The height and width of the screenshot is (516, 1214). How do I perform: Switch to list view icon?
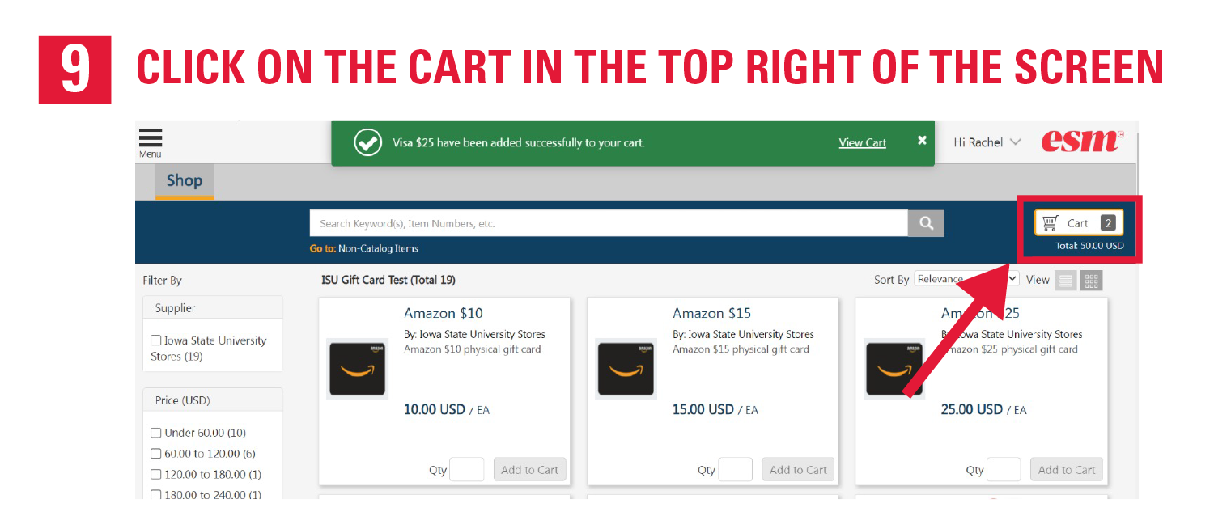tap(1066, 281)
